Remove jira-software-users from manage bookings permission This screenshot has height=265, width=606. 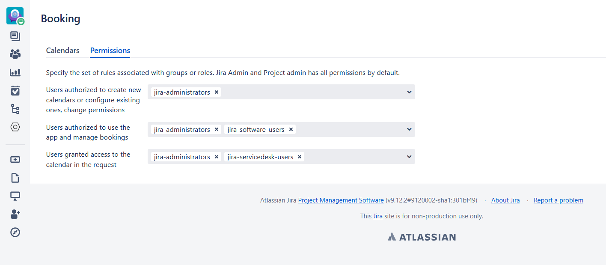click(291, 129)
